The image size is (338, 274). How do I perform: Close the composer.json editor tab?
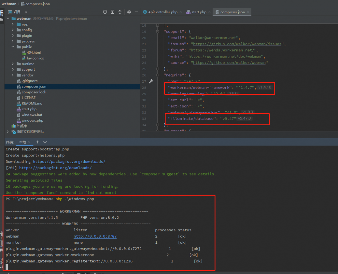pyautogui.click(x=248, y=12)
